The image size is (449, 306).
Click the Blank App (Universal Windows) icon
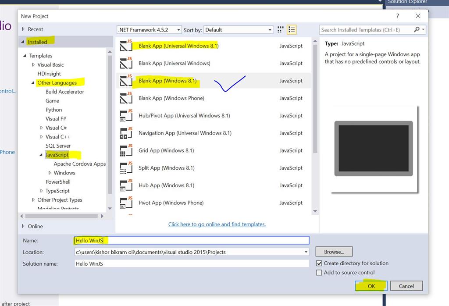[x=126, y=63]
